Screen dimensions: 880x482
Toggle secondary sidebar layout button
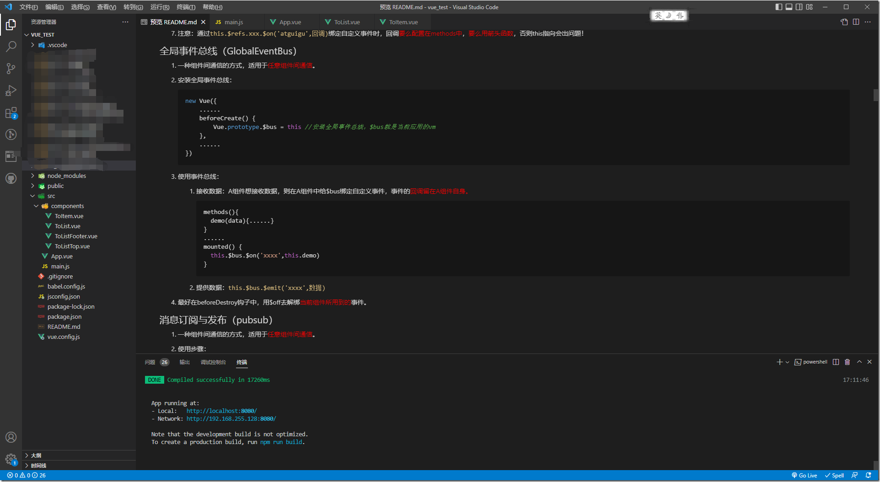[799, 7]
